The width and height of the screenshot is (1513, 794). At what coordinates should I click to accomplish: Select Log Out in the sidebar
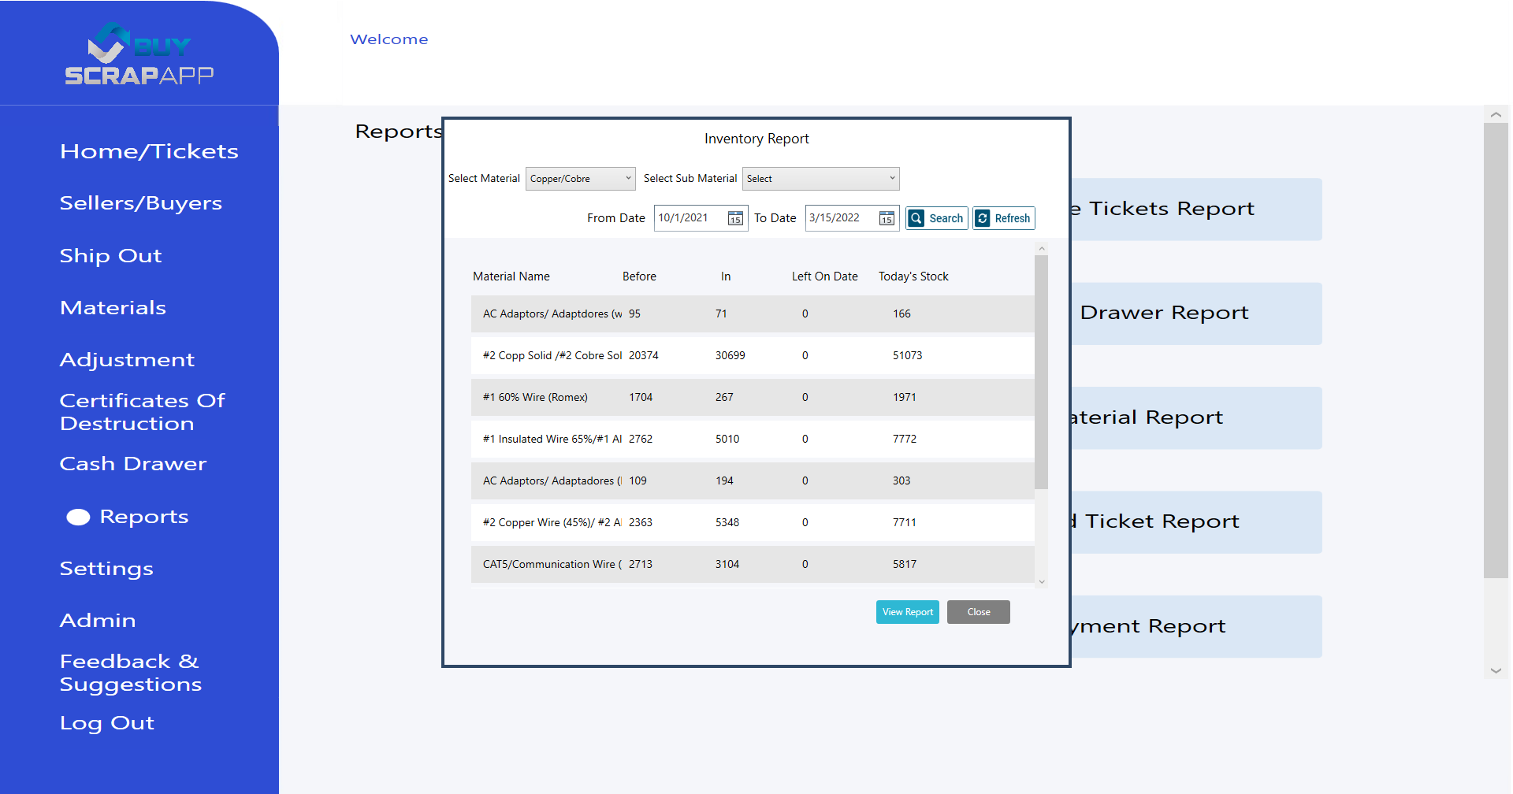point(107,723)
